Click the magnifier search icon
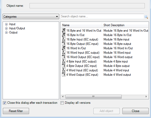 146,17
